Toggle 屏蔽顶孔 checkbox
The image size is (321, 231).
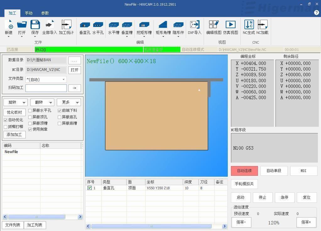point(30,117)
